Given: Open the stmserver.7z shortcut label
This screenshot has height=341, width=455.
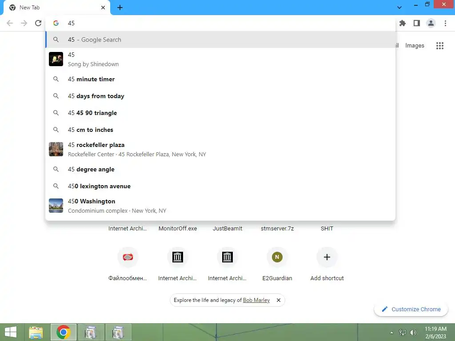Looking at the screenshot, I should coord(277,229).
